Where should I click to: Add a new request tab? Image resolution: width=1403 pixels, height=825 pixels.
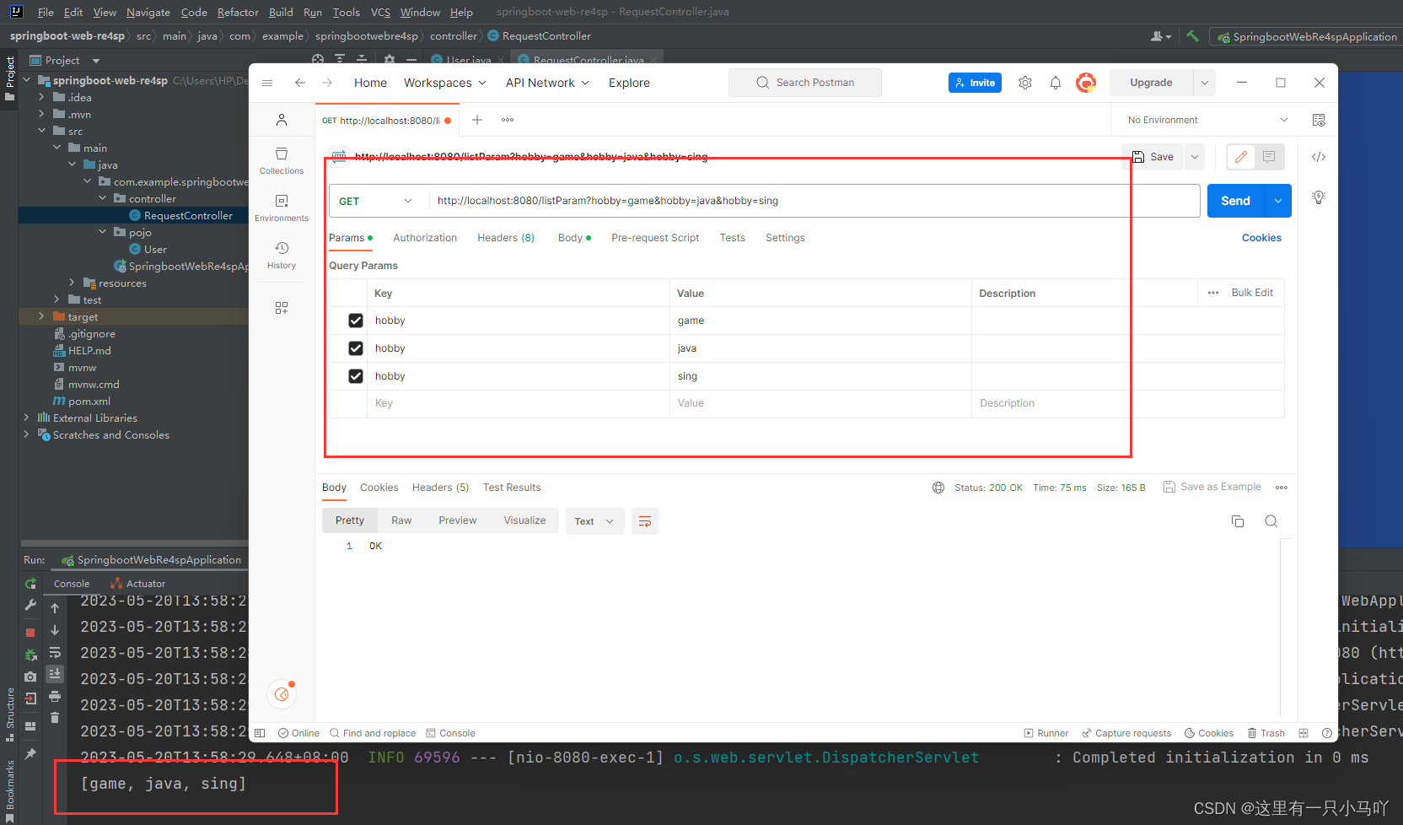(477, 120)
